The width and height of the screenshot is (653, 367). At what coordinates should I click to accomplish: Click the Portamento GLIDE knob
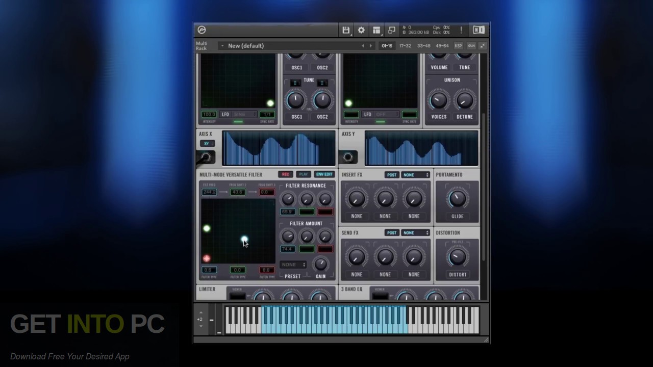click(458, 199)
